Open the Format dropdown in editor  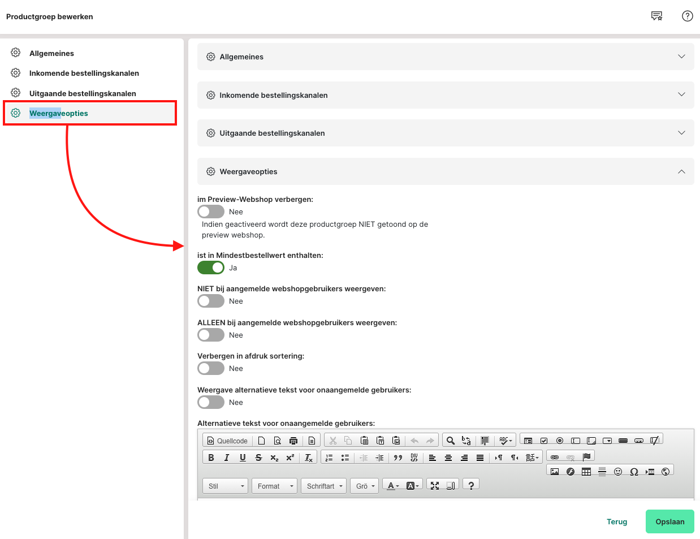tap(274, 486)
